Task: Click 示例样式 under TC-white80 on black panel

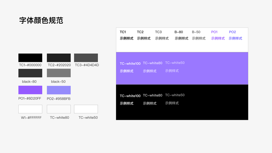Action: tap(150, 103)
